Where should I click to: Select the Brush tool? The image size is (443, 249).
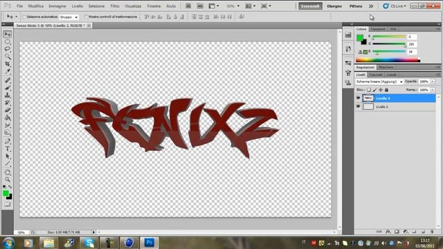tap(8, 88)
